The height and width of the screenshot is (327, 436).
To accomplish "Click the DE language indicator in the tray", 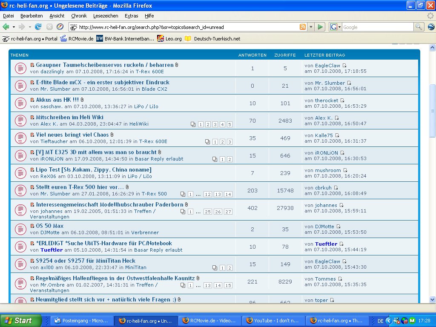I will pyautogui.click(x=380, y=321).
